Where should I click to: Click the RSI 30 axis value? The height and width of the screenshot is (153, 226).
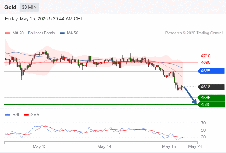point(203,137)
